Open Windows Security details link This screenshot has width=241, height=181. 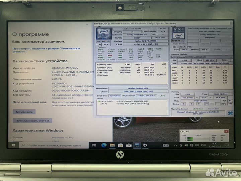point(47,50)
